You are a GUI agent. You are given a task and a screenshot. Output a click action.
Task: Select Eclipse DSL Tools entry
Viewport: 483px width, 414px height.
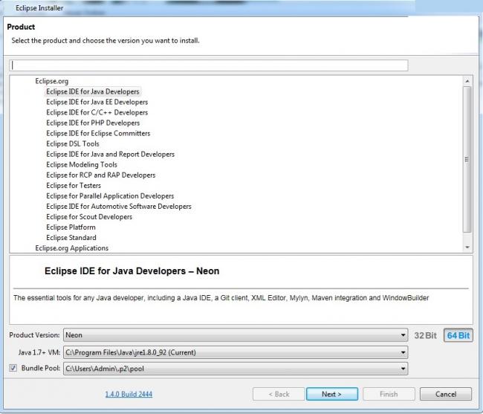point(73,144)
